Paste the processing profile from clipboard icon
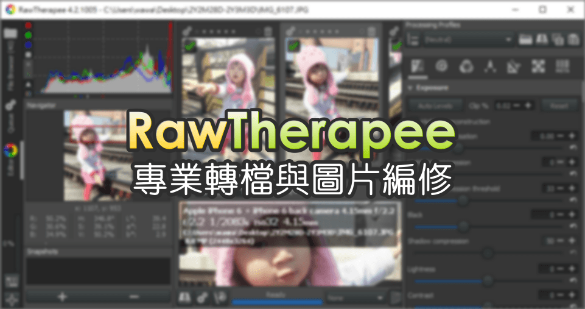 click(573, 39)
